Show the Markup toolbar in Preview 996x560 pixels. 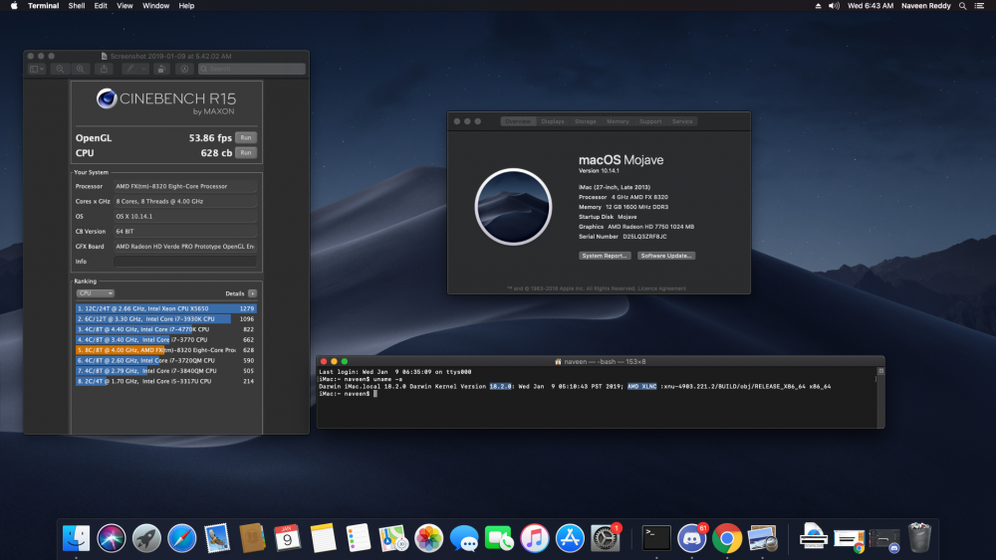coord(184,69)
